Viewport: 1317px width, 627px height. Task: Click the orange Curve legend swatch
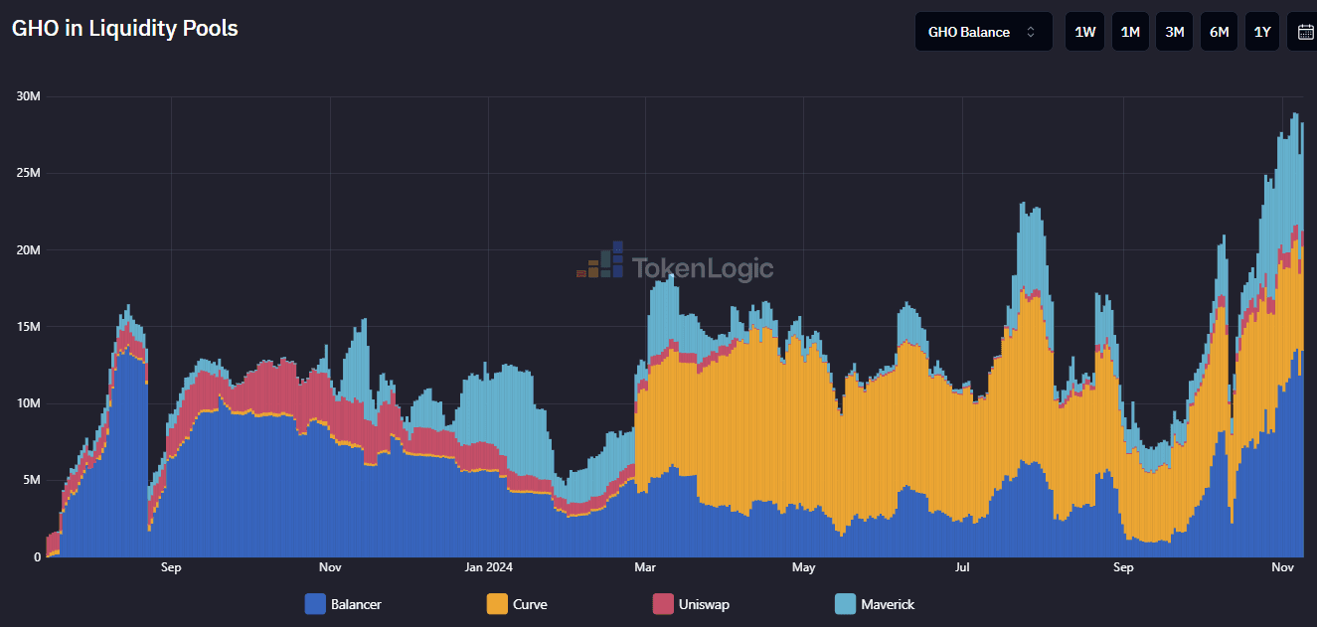tap(497, 604)
